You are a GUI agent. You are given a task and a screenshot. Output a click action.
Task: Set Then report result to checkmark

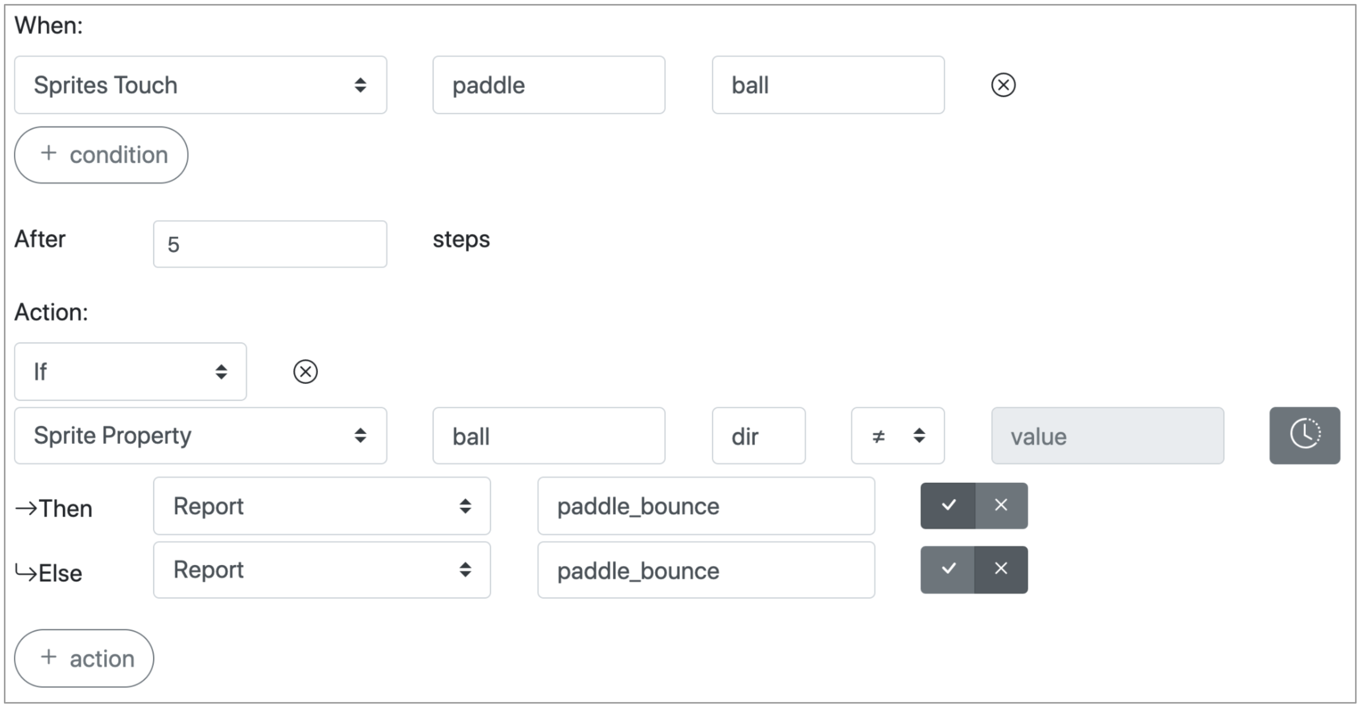[948, 505]
